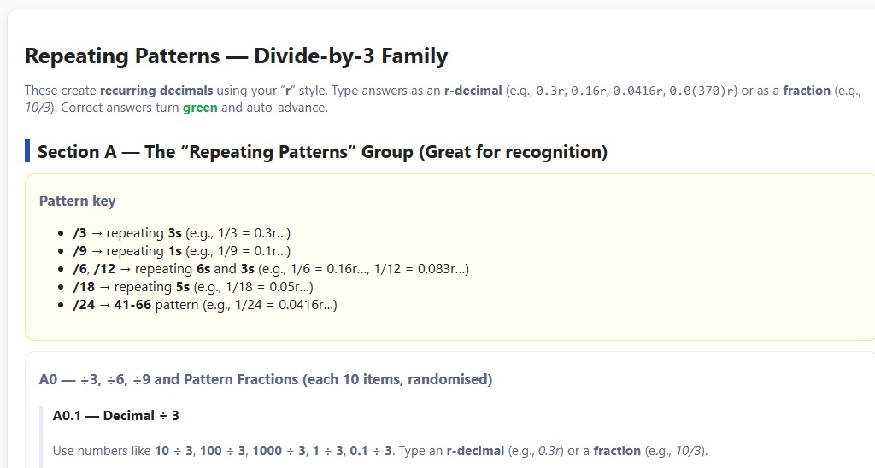Click the Section A heading text

(322, 152)
